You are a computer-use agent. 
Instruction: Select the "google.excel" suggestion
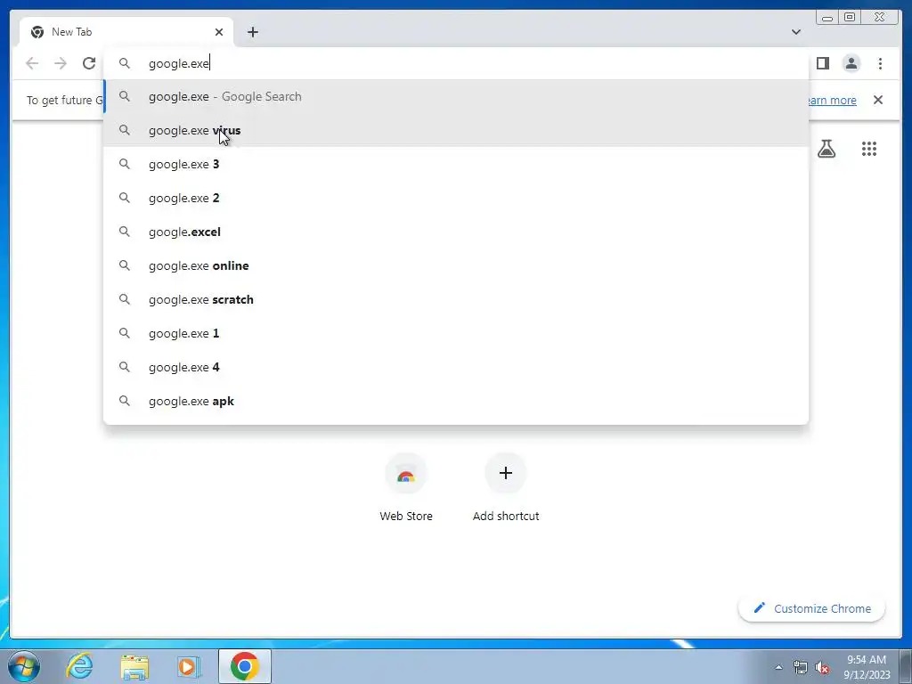click(456, 232)
